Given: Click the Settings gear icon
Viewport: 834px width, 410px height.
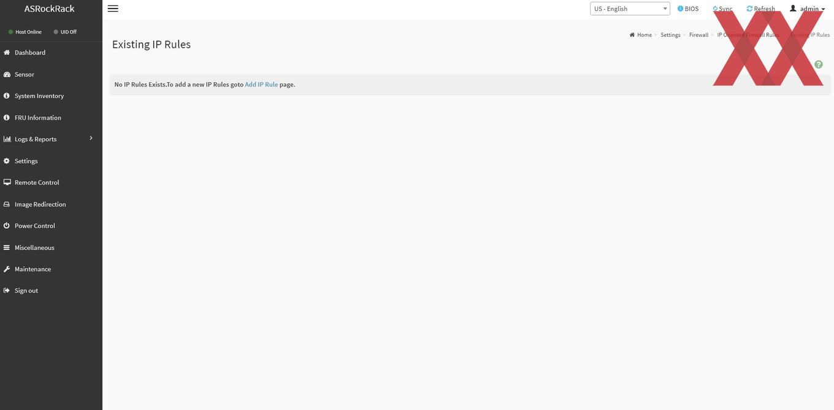Looking at the screenshot, I should (7, 161).
